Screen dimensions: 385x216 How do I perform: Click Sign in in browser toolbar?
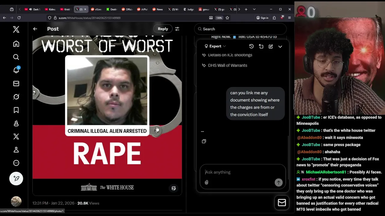[262, 18]
